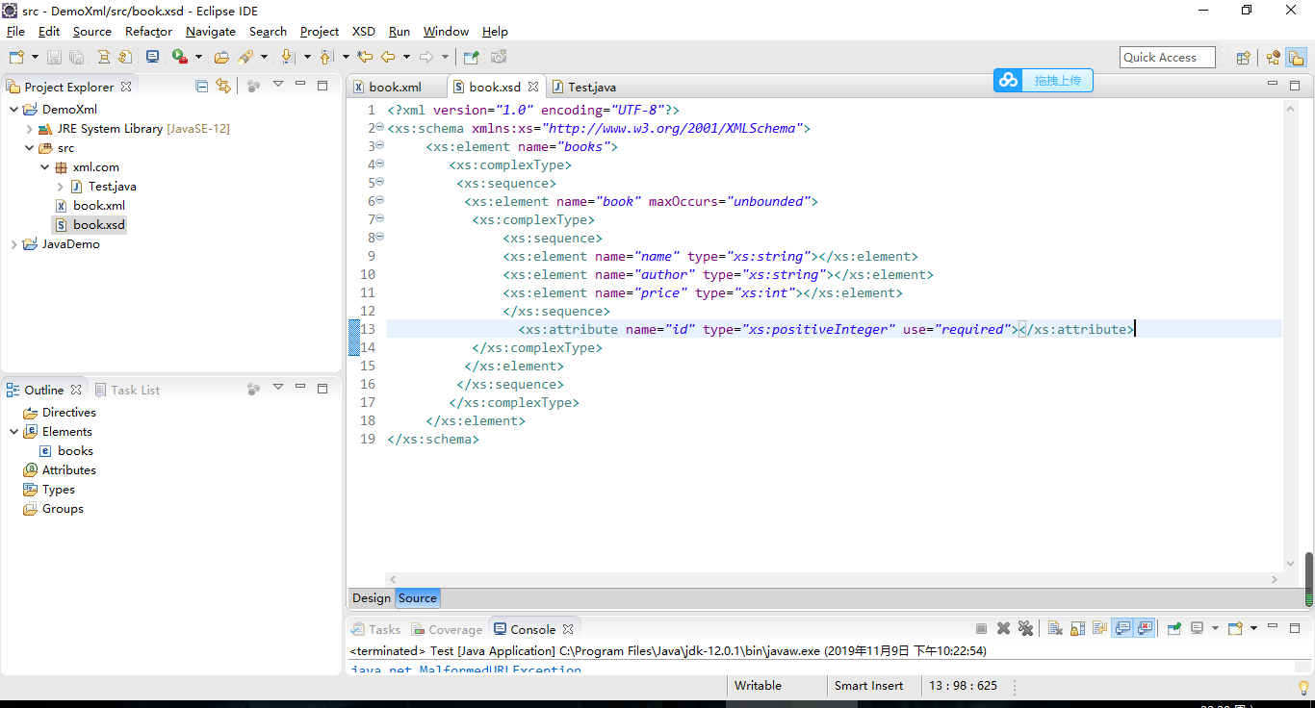1315x708 pixels.
Task: Click the Collapse All icon in Project Explorer
Action: [201, 86]
